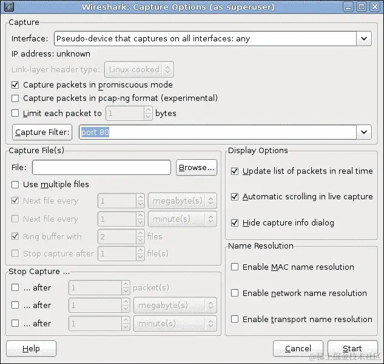Check Use multiple files option
Screen dimensions: 384x364
(x=15, y=185)
